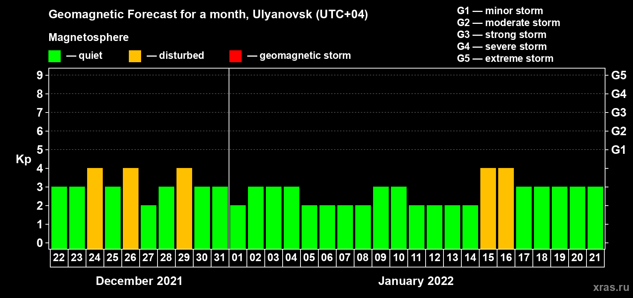This screenshot has width=633, height=298.
Task: Click the date label 31 on the axis
Action: 220,258
